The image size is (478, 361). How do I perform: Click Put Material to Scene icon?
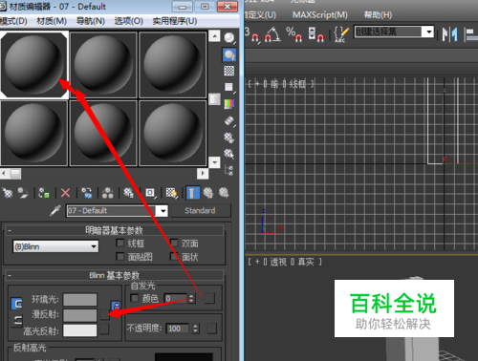(x=23, y=193)
